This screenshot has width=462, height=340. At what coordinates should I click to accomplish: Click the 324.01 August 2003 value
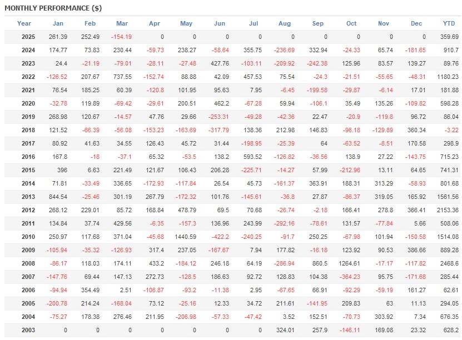pyautogui.click(x=286, y=330)
